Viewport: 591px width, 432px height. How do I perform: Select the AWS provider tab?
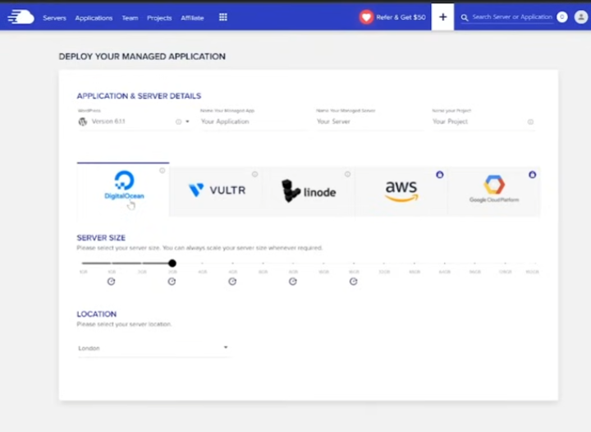coord(401,191)
